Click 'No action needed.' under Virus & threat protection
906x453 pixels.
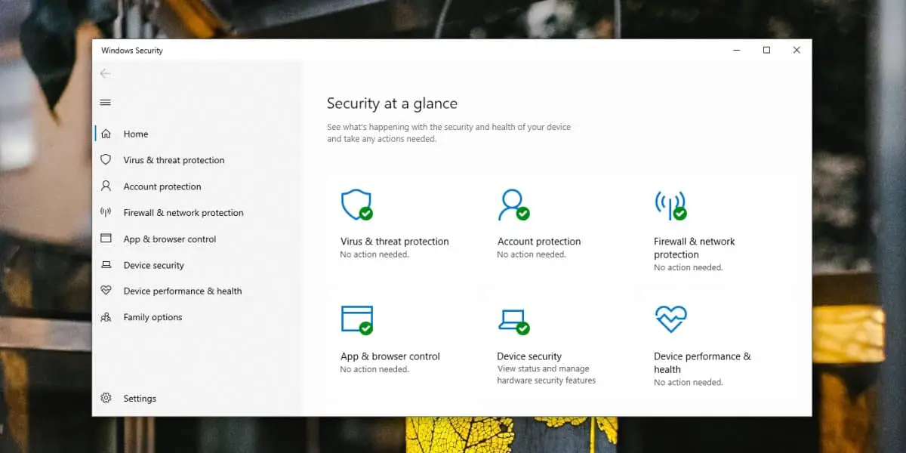tap(374, 254)
